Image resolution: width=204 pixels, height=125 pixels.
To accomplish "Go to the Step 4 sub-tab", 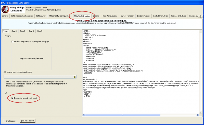I will point(31,31).
